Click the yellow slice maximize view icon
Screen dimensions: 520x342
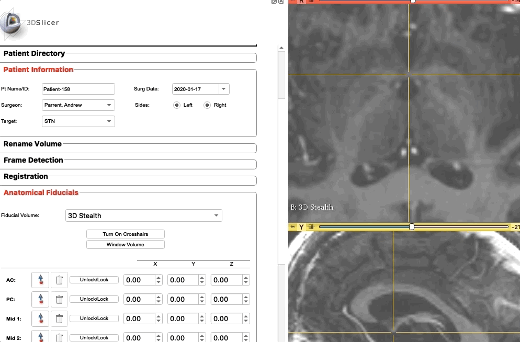pos(311,227)
